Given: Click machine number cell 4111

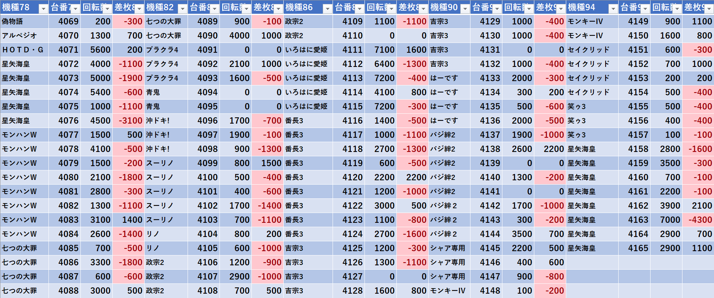Looking at the screenshot, I should [349, 50].
